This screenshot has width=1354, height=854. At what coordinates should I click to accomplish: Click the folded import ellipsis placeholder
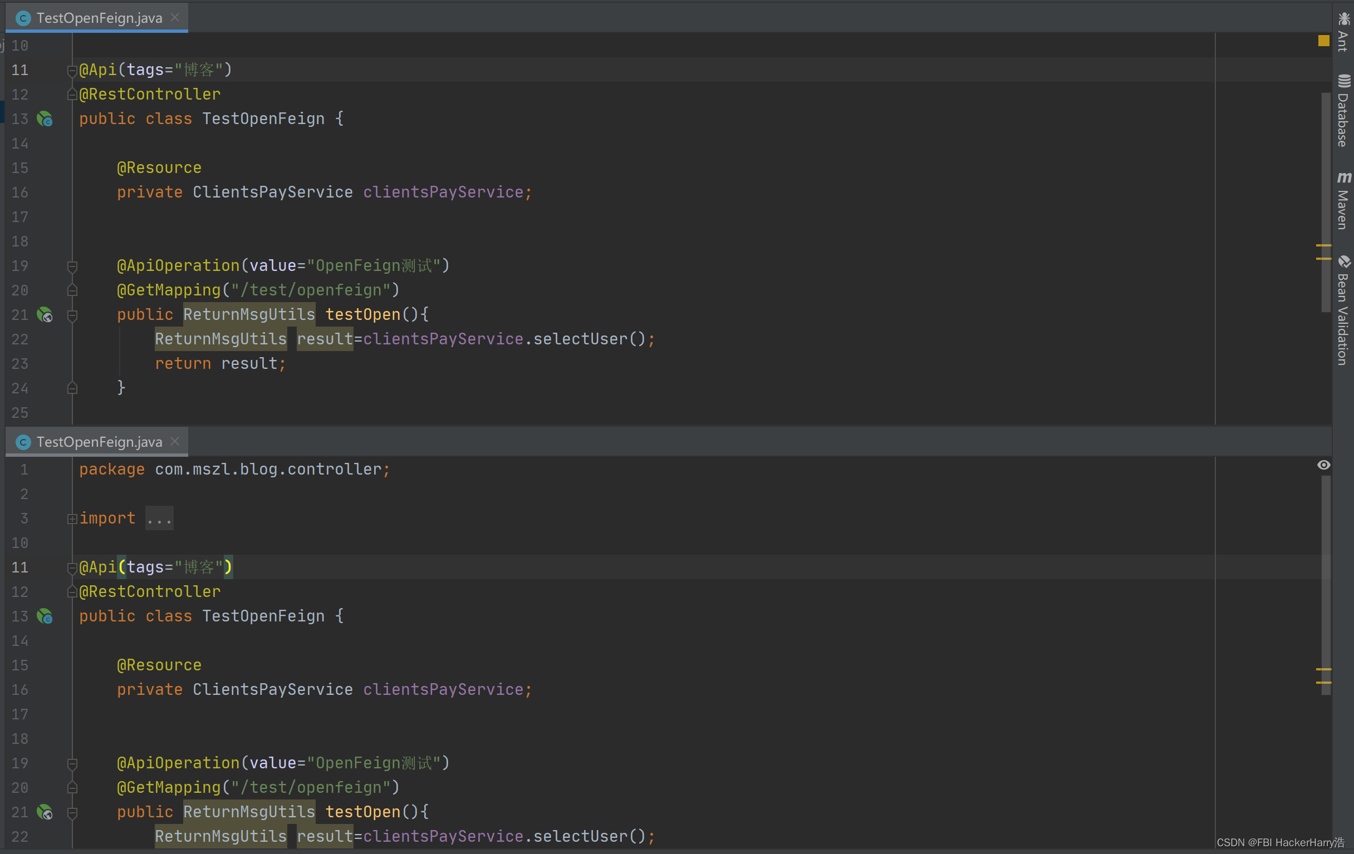click(x=159, y=518)
